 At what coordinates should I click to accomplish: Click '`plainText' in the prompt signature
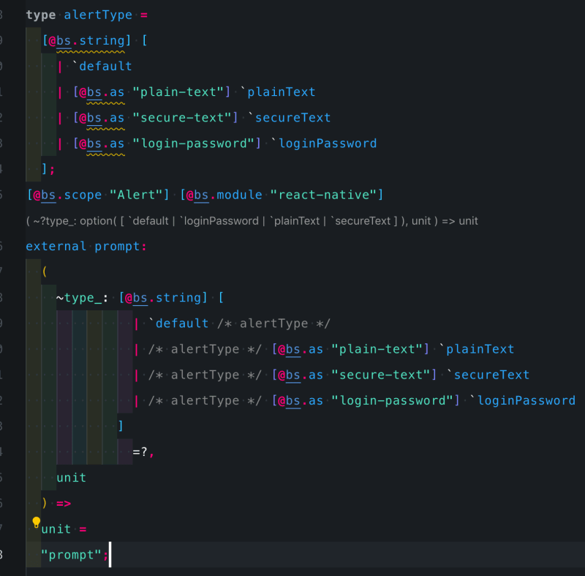pos(477,349)
